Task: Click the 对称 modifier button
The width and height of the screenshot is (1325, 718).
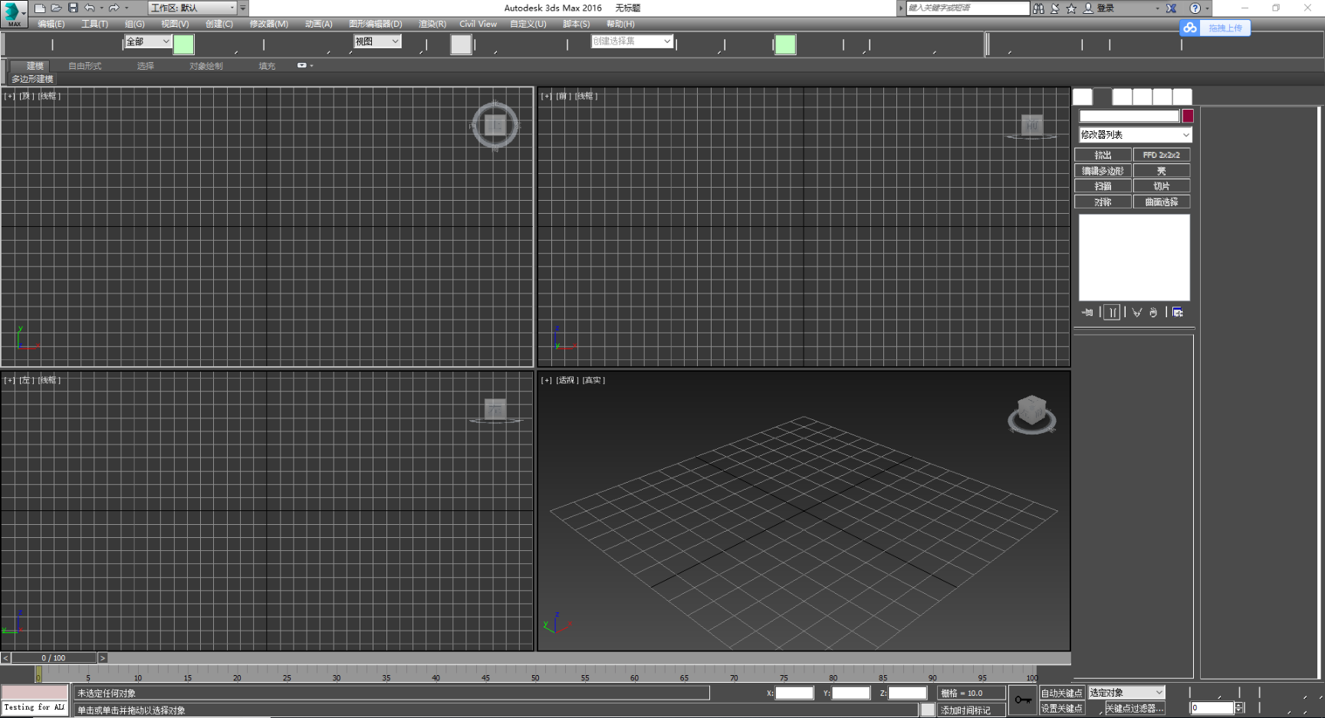Action: point(1103,202)
